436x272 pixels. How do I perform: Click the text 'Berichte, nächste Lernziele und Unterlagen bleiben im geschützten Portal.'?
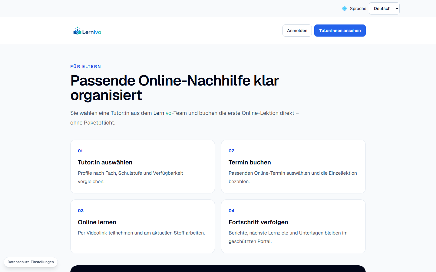[x=288, y=237]
